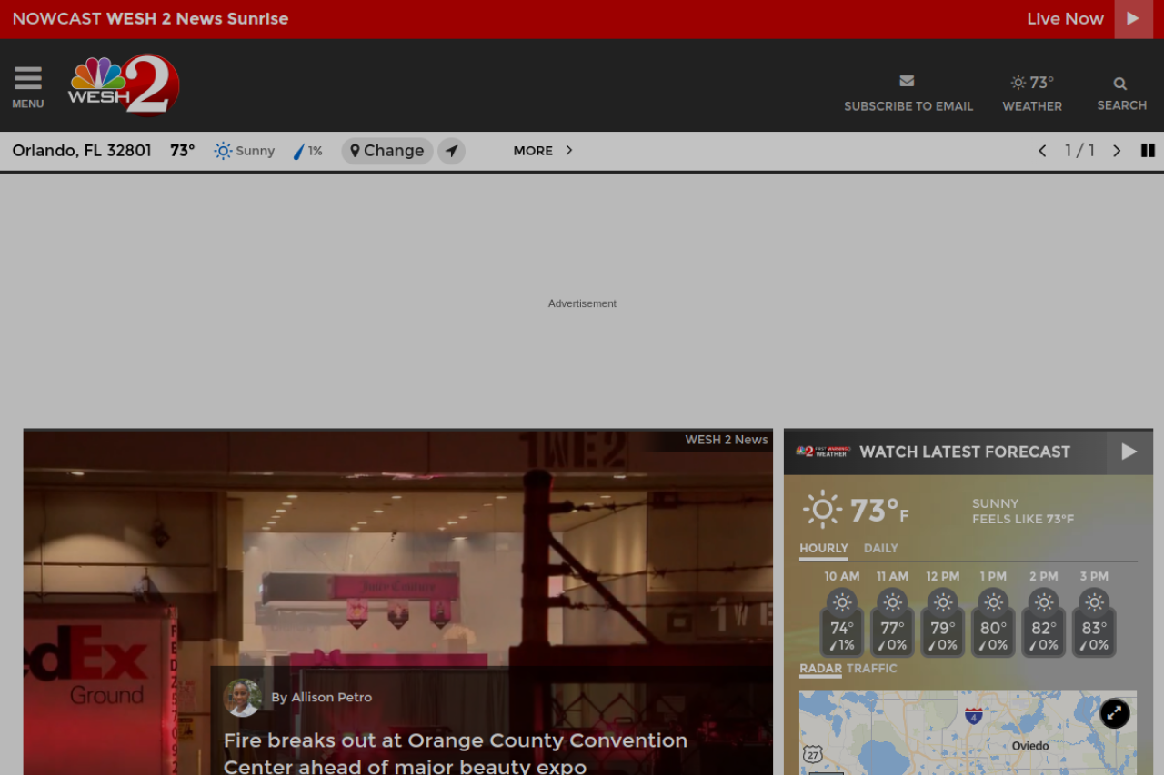Click the WESH 2 logo

point(124,85)
